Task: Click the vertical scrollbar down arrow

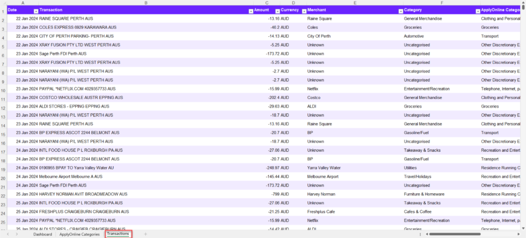Action: point(523,228)
